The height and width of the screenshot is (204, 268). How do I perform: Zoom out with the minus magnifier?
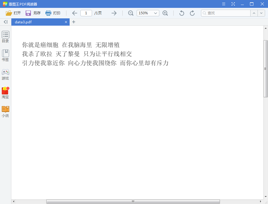click(131, 13)
